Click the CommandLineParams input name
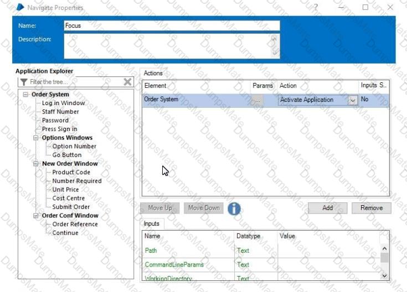This screenshot has height=292, width=407. click(174, 264)
